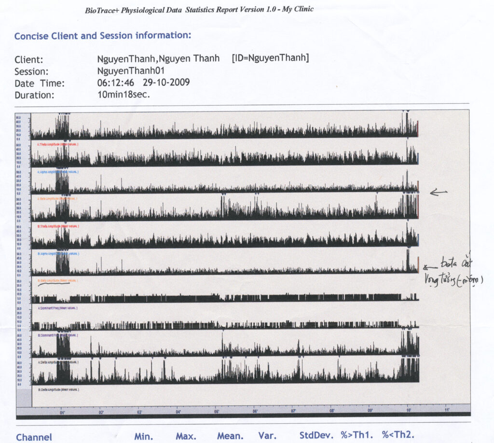Click the A:Theta Amplitude trace label
Screen dimensions: 494x443
(x=57, y=144)
